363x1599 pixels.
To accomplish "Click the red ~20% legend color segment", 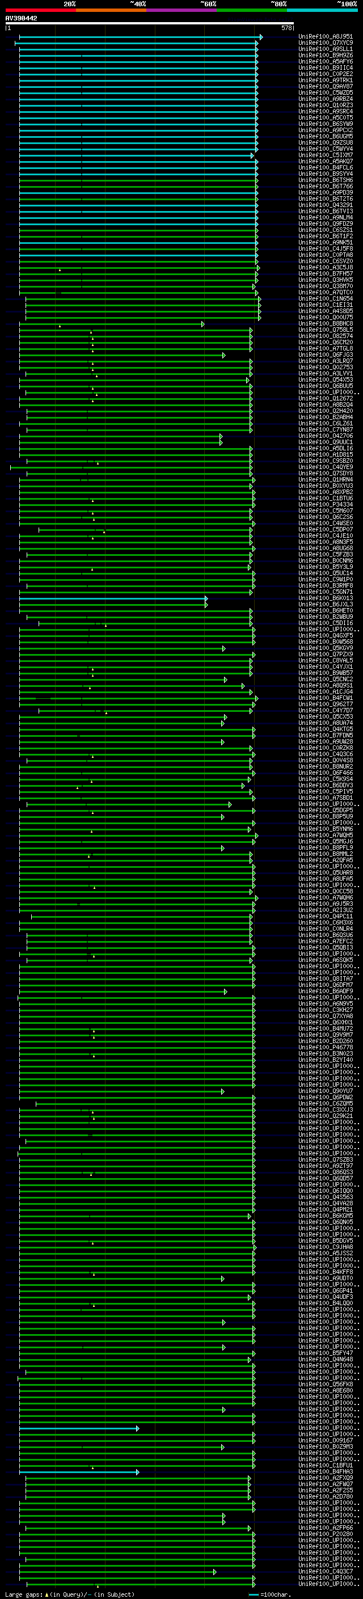I will (x=40, y=10).
